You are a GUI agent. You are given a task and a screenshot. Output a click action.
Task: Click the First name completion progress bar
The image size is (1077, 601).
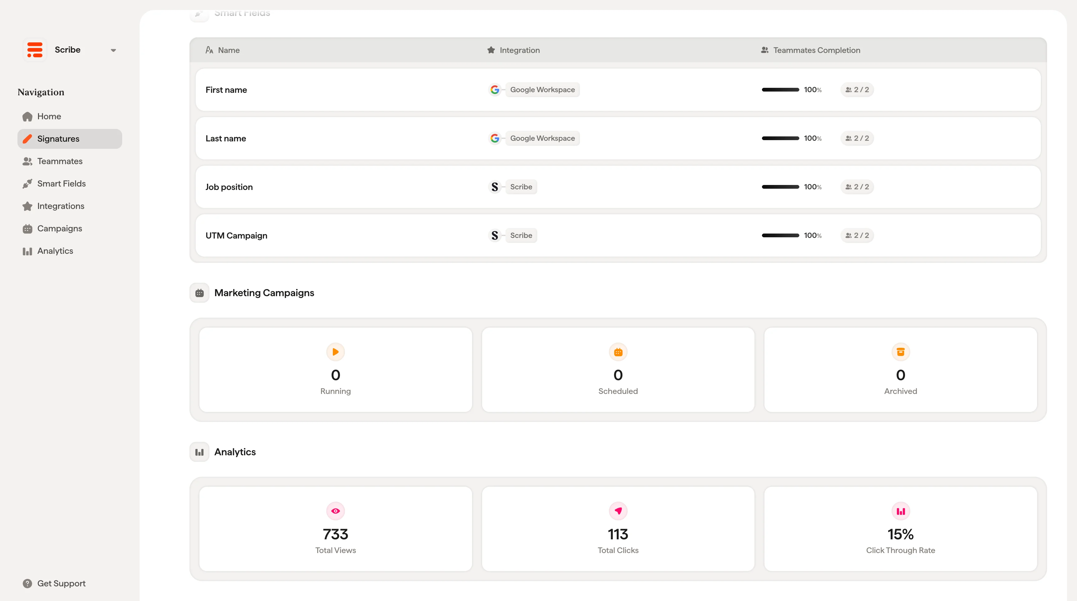click(x=780, y=90)
